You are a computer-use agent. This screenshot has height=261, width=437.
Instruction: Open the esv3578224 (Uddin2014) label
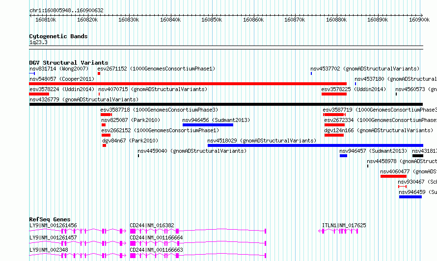pos(62,89)
